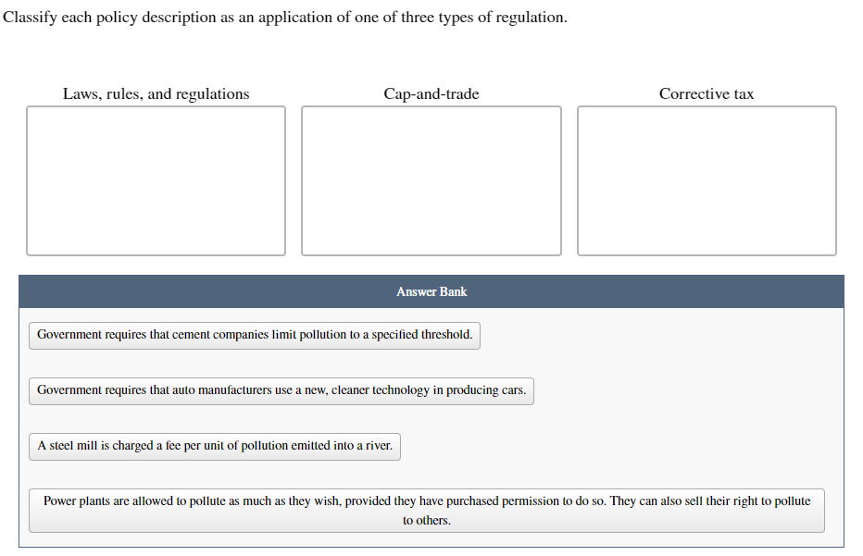The image size is (863, 556).
Task: Select the Laws, rules, and regulations label
Action: tap(156, 93)
